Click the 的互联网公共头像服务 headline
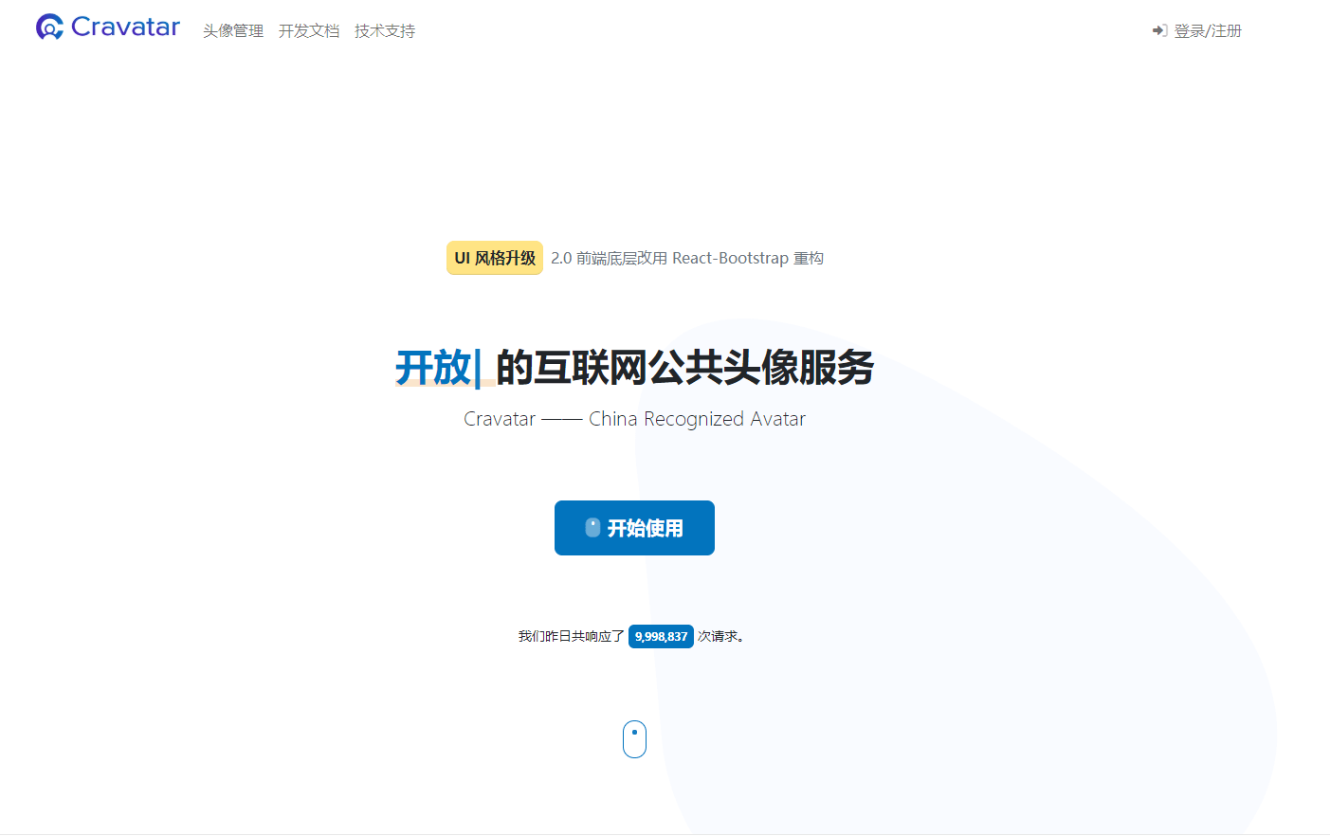This screenshot has height=836, width=1330. 684,368
